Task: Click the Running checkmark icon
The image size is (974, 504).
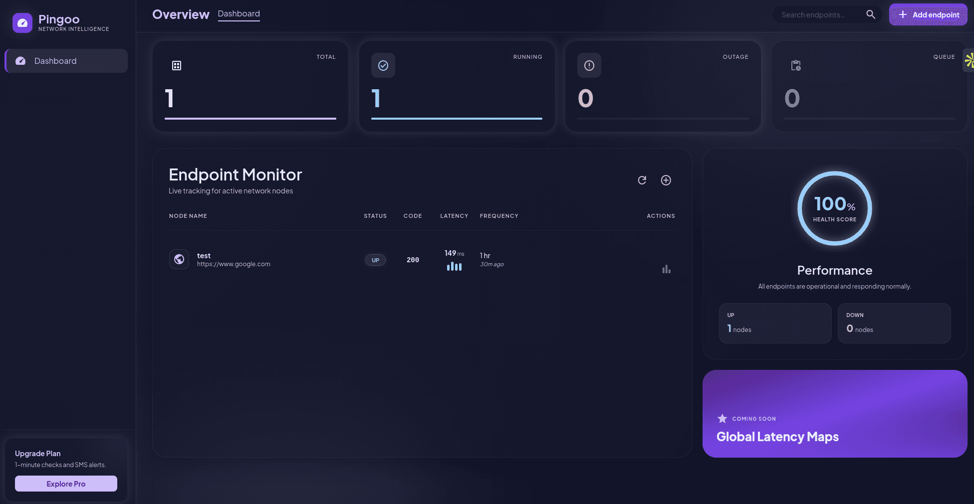Action: 383,65
